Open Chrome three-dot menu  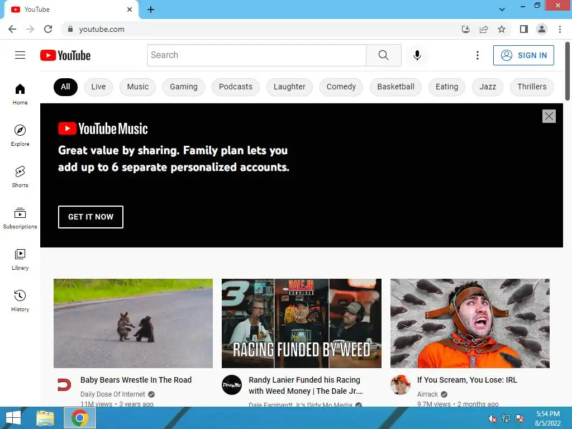click(560, 29)
